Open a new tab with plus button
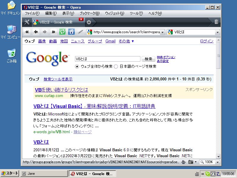The height and width of the screenshot is (178, 237). [89, 22]
